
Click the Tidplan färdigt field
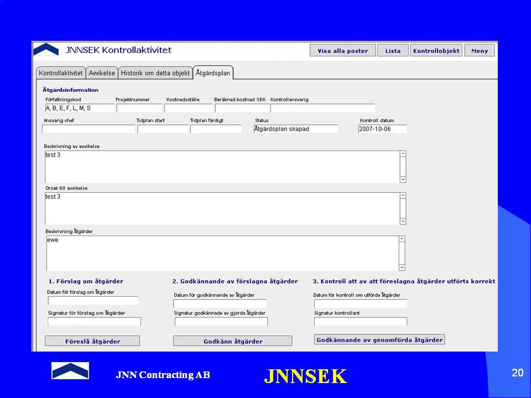pos(216,129)
